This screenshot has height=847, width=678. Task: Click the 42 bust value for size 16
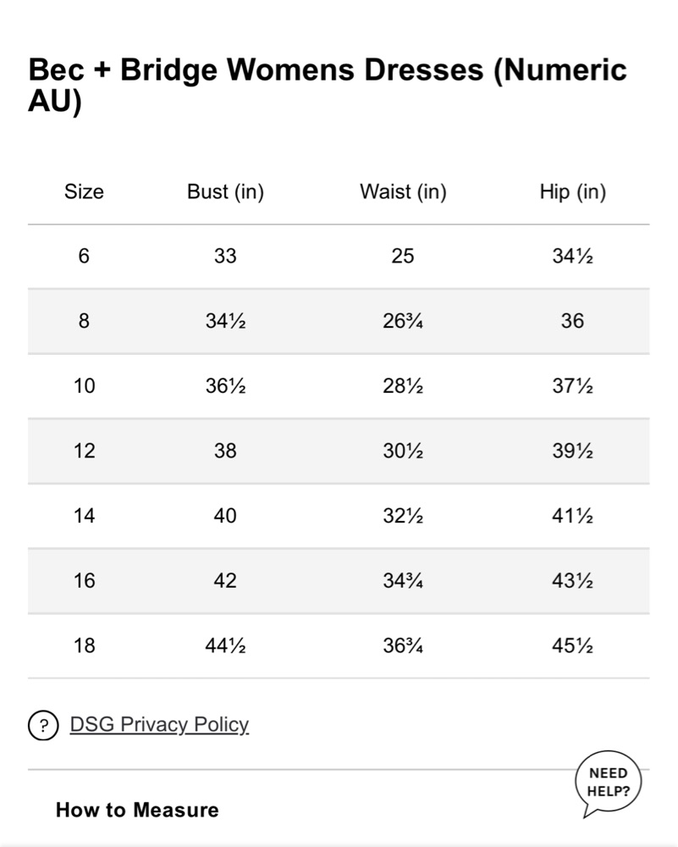(225, 581)
